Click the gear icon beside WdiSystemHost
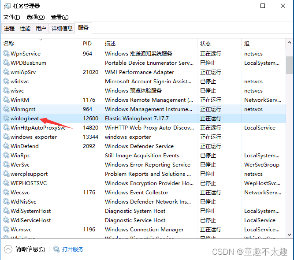This screenshot has height=260, width=294. click(6, 211)
